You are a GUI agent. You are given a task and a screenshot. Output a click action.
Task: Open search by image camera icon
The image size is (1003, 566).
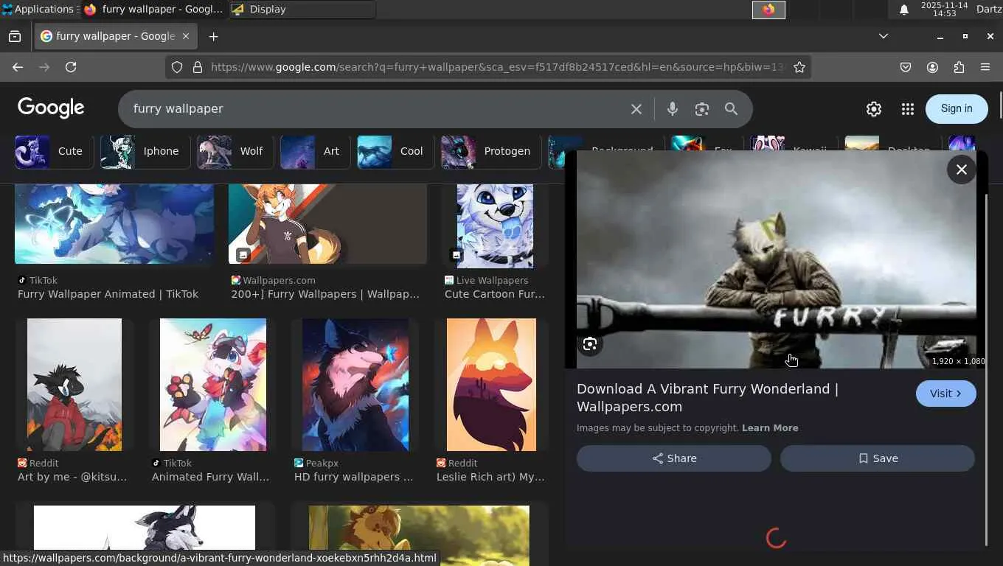[702, 109]
